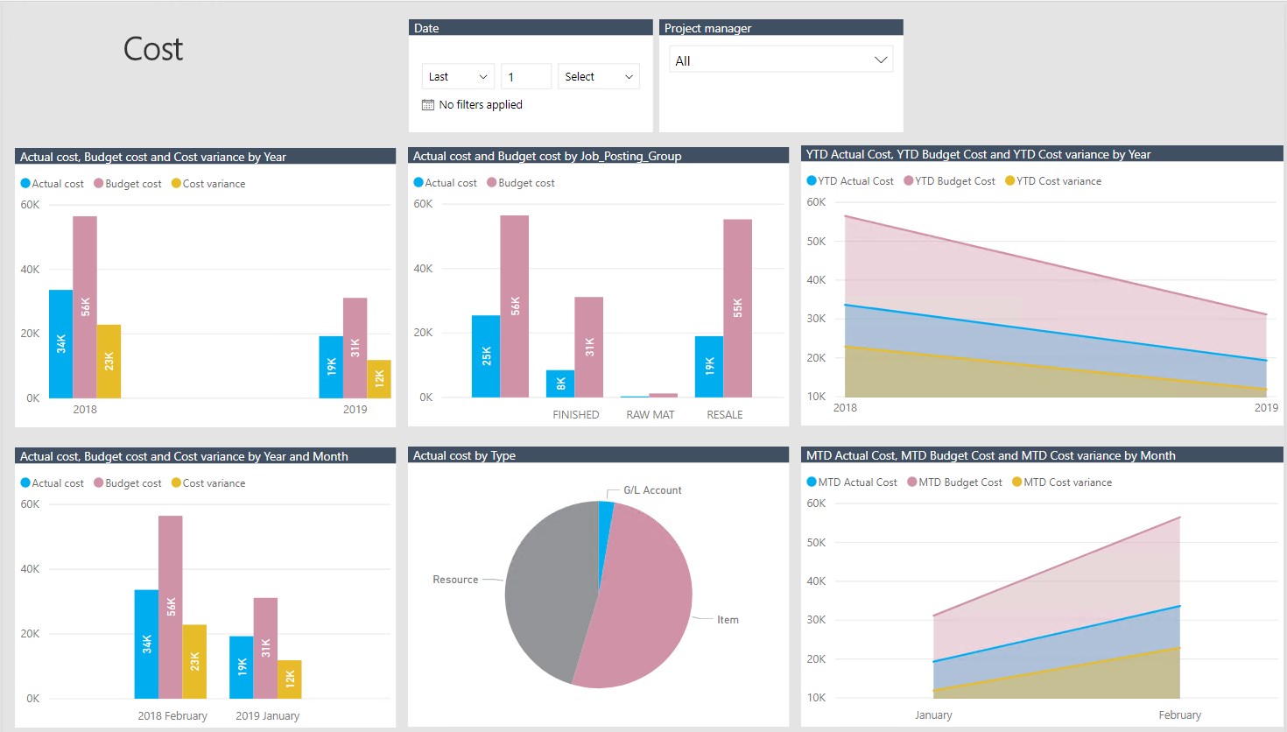Open the Last relative date dropdown
The image size is (1287, 732).
pos(458,76)
